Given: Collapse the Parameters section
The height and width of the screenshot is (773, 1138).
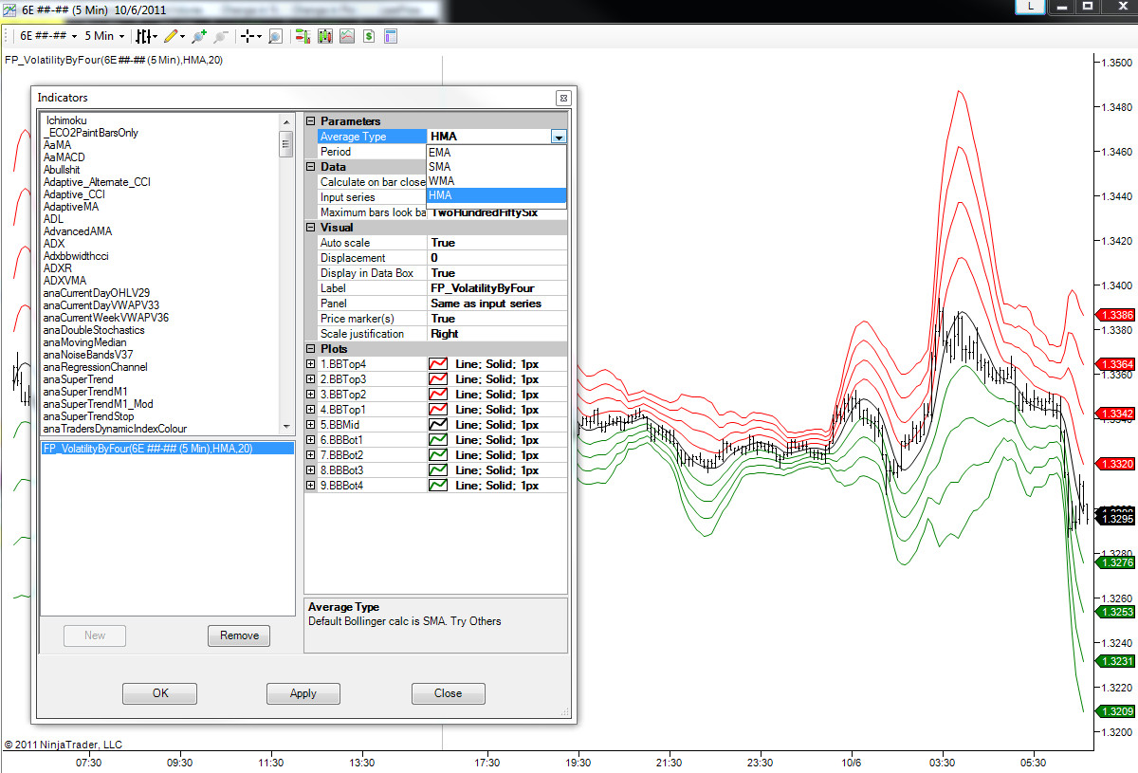Looking at the screenshot, I should point(310,121).
